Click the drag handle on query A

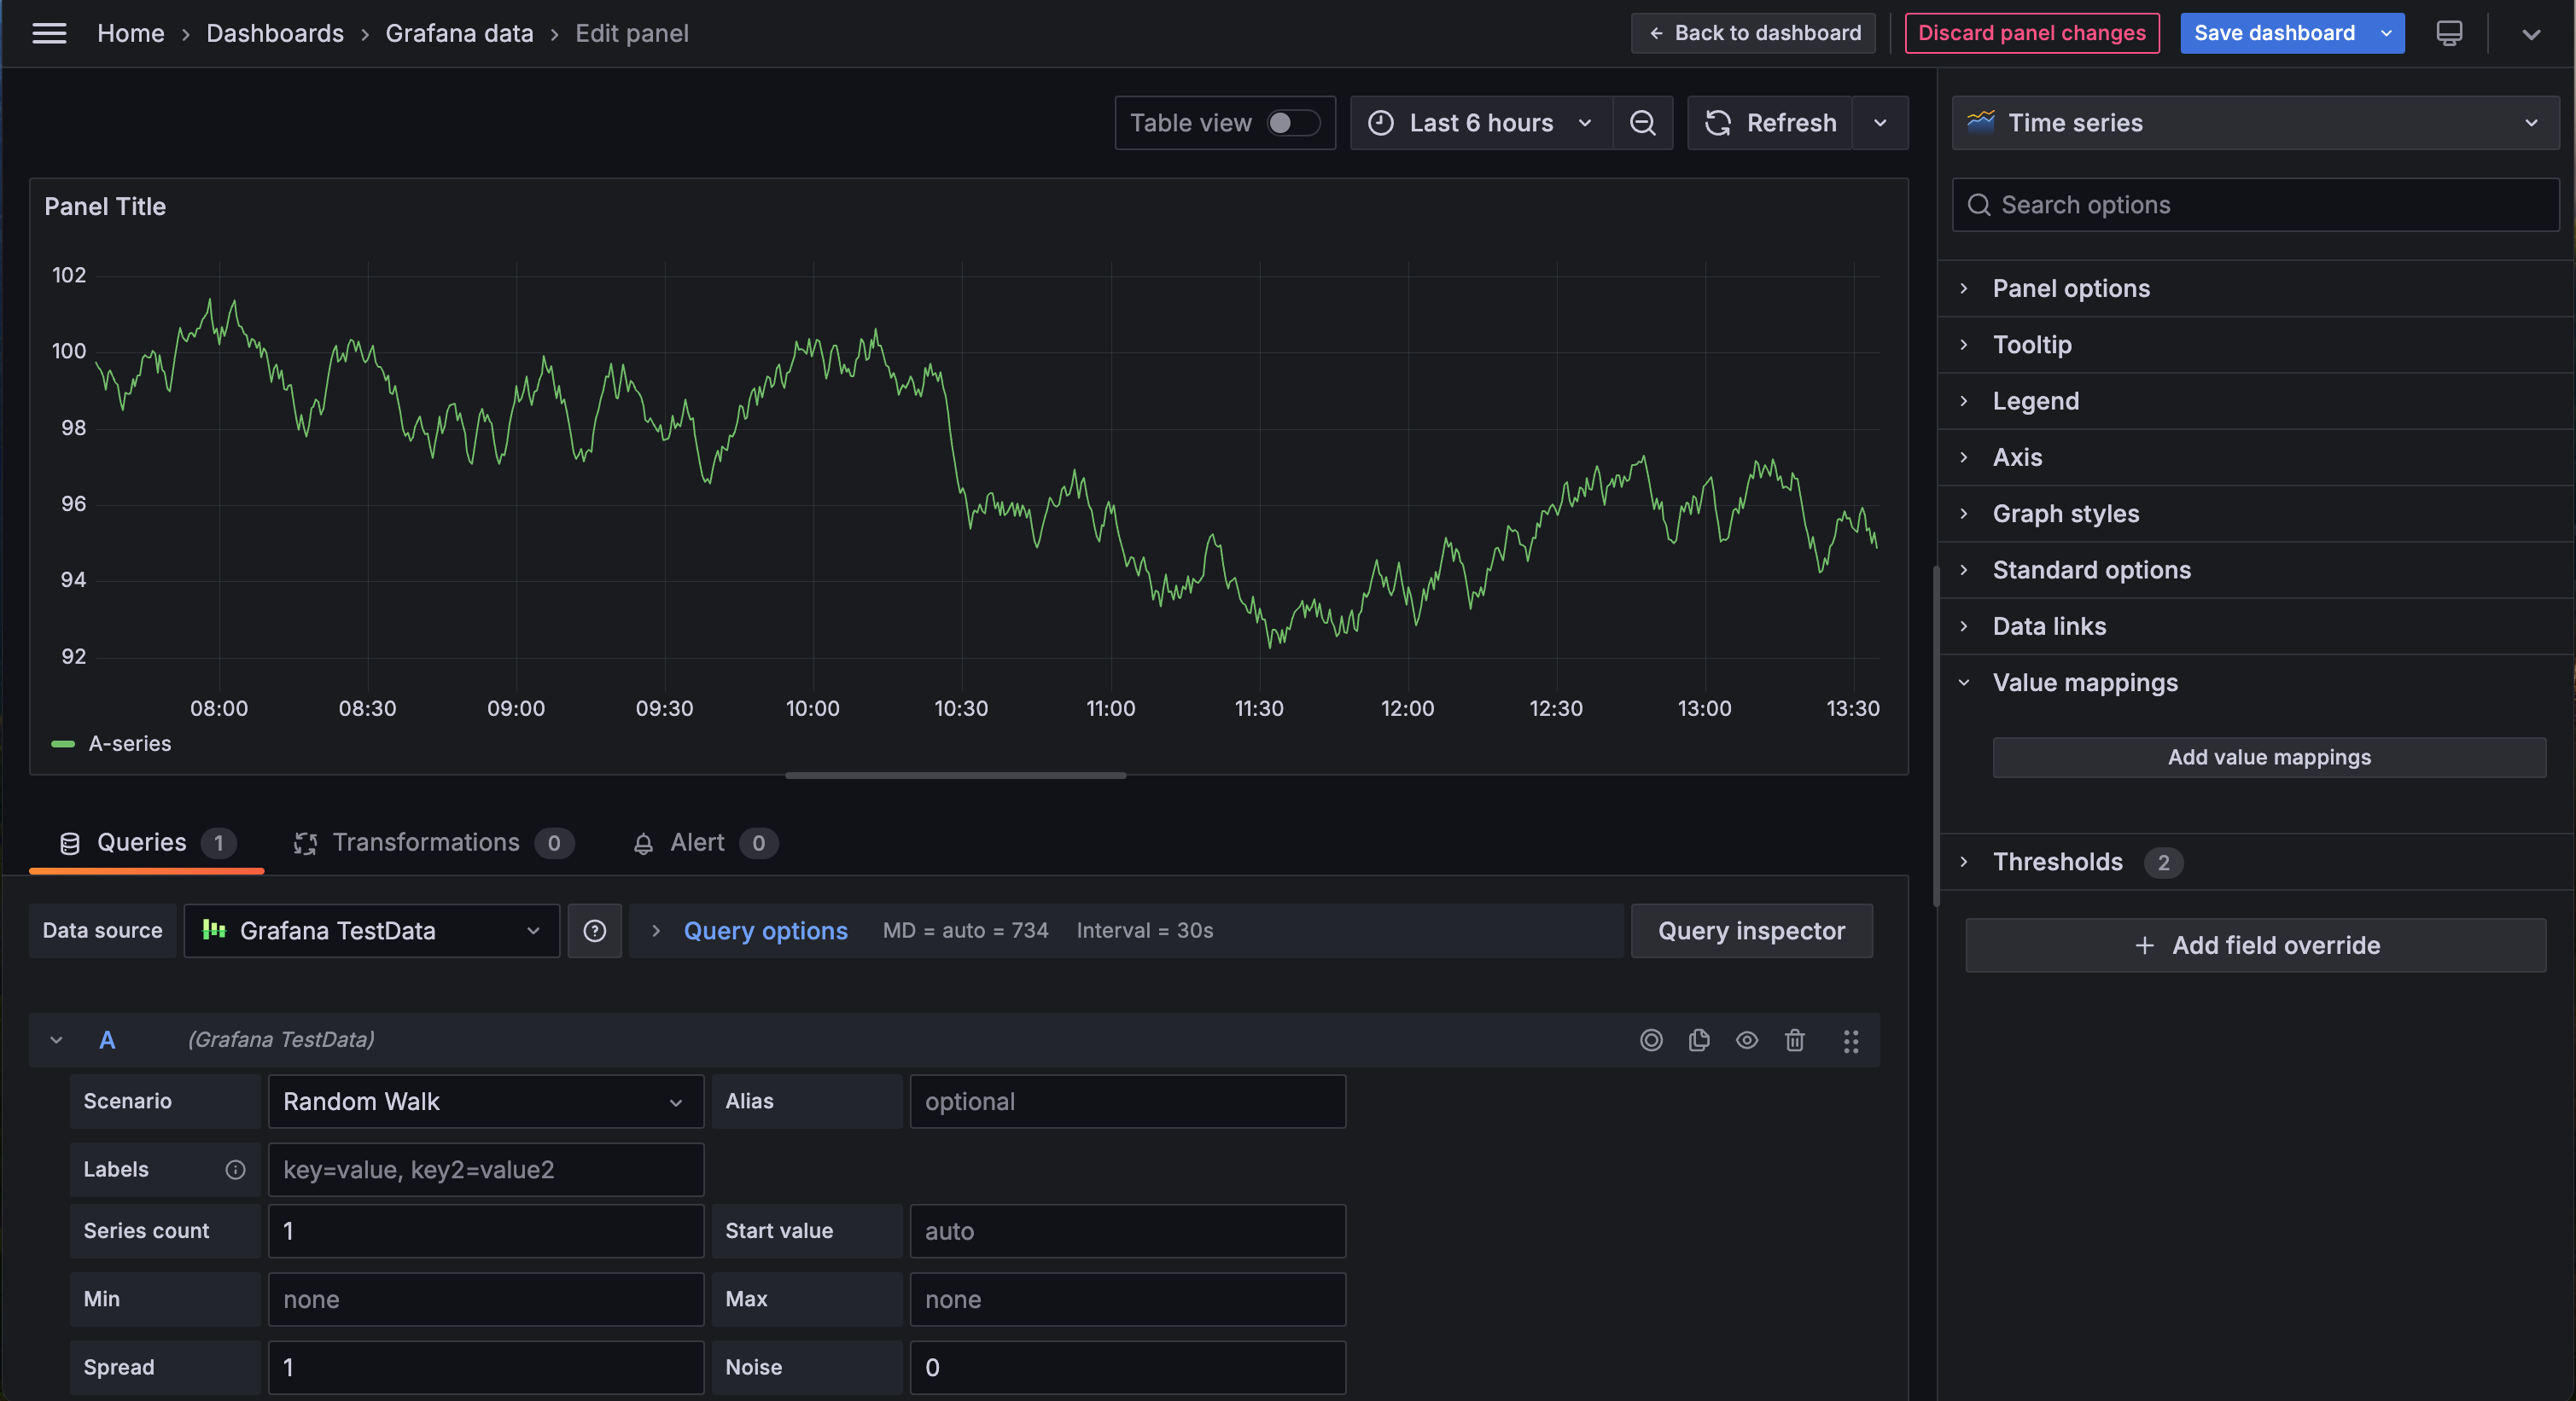click(1851, 1040)
